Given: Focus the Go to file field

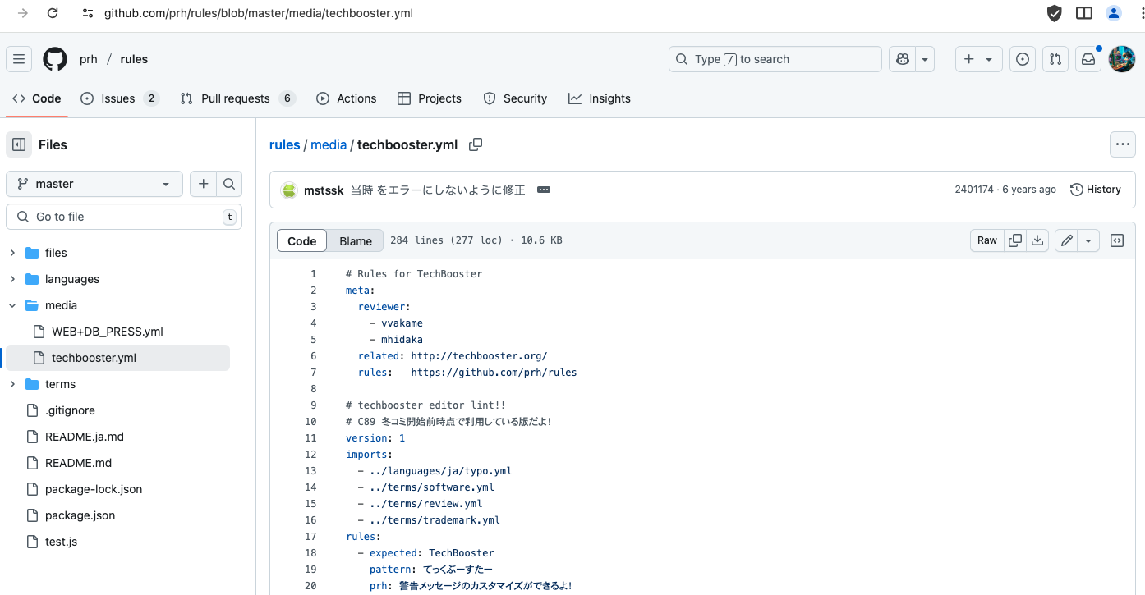Looking at the screenshot, I should 124,217.
